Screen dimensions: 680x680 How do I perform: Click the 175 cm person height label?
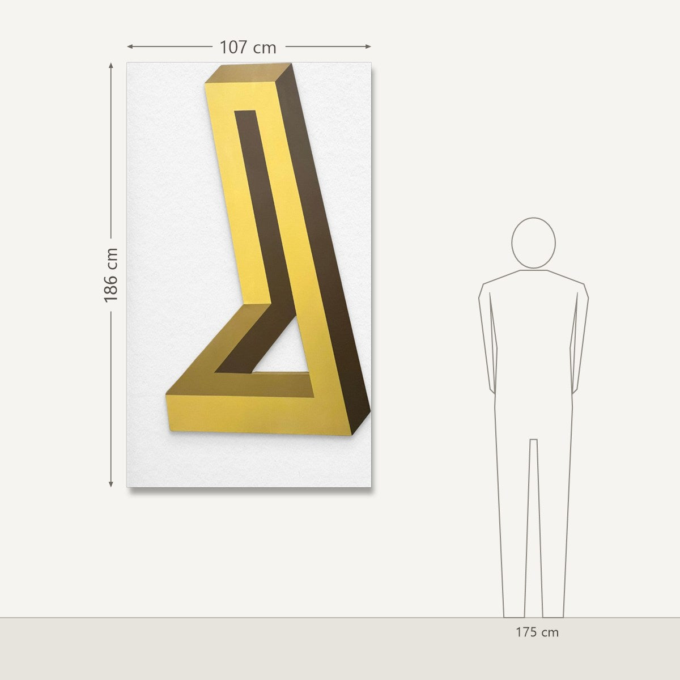pyautogui.click(x=537, y=632)
